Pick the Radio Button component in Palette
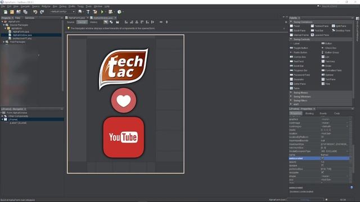 (x=299, y=52)
